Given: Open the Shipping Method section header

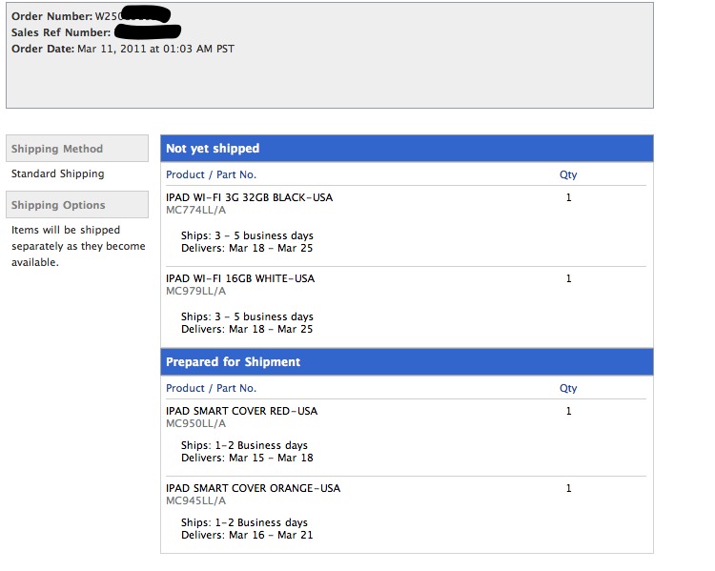Looking at the screenshot, I should coord(57,149).
